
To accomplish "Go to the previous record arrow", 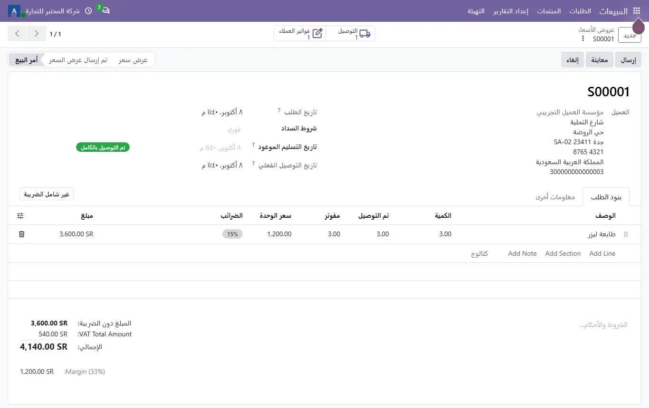I will click(x=37, y=34).
